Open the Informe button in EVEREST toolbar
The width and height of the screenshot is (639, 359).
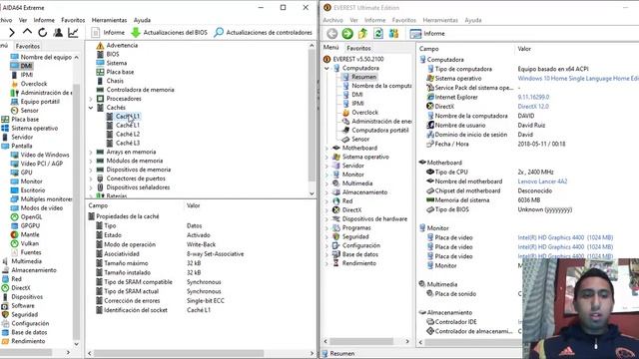(427, 34)
